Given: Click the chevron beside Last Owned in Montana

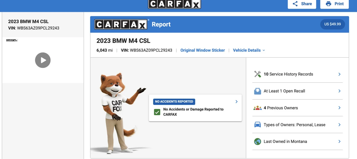Looking at the screenshot, I should click(x=339, y=141).
